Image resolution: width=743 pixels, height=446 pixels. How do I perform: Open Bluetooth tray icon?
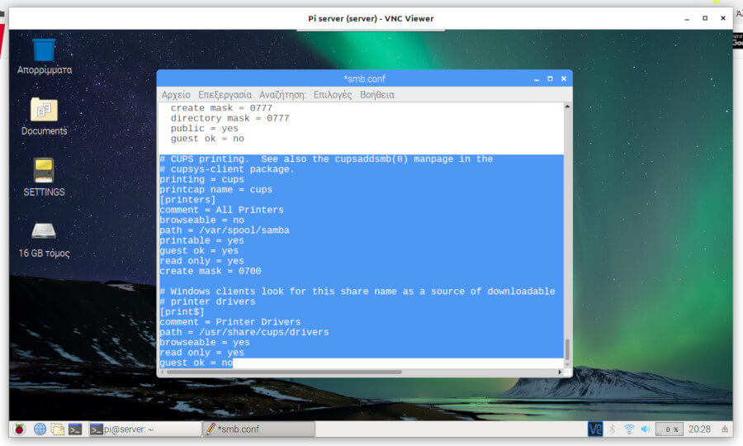point(613,429)
